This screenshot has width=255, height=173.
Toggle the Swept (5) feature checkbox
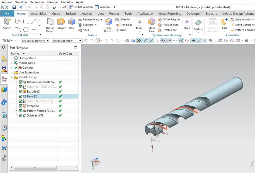point(21,106)
